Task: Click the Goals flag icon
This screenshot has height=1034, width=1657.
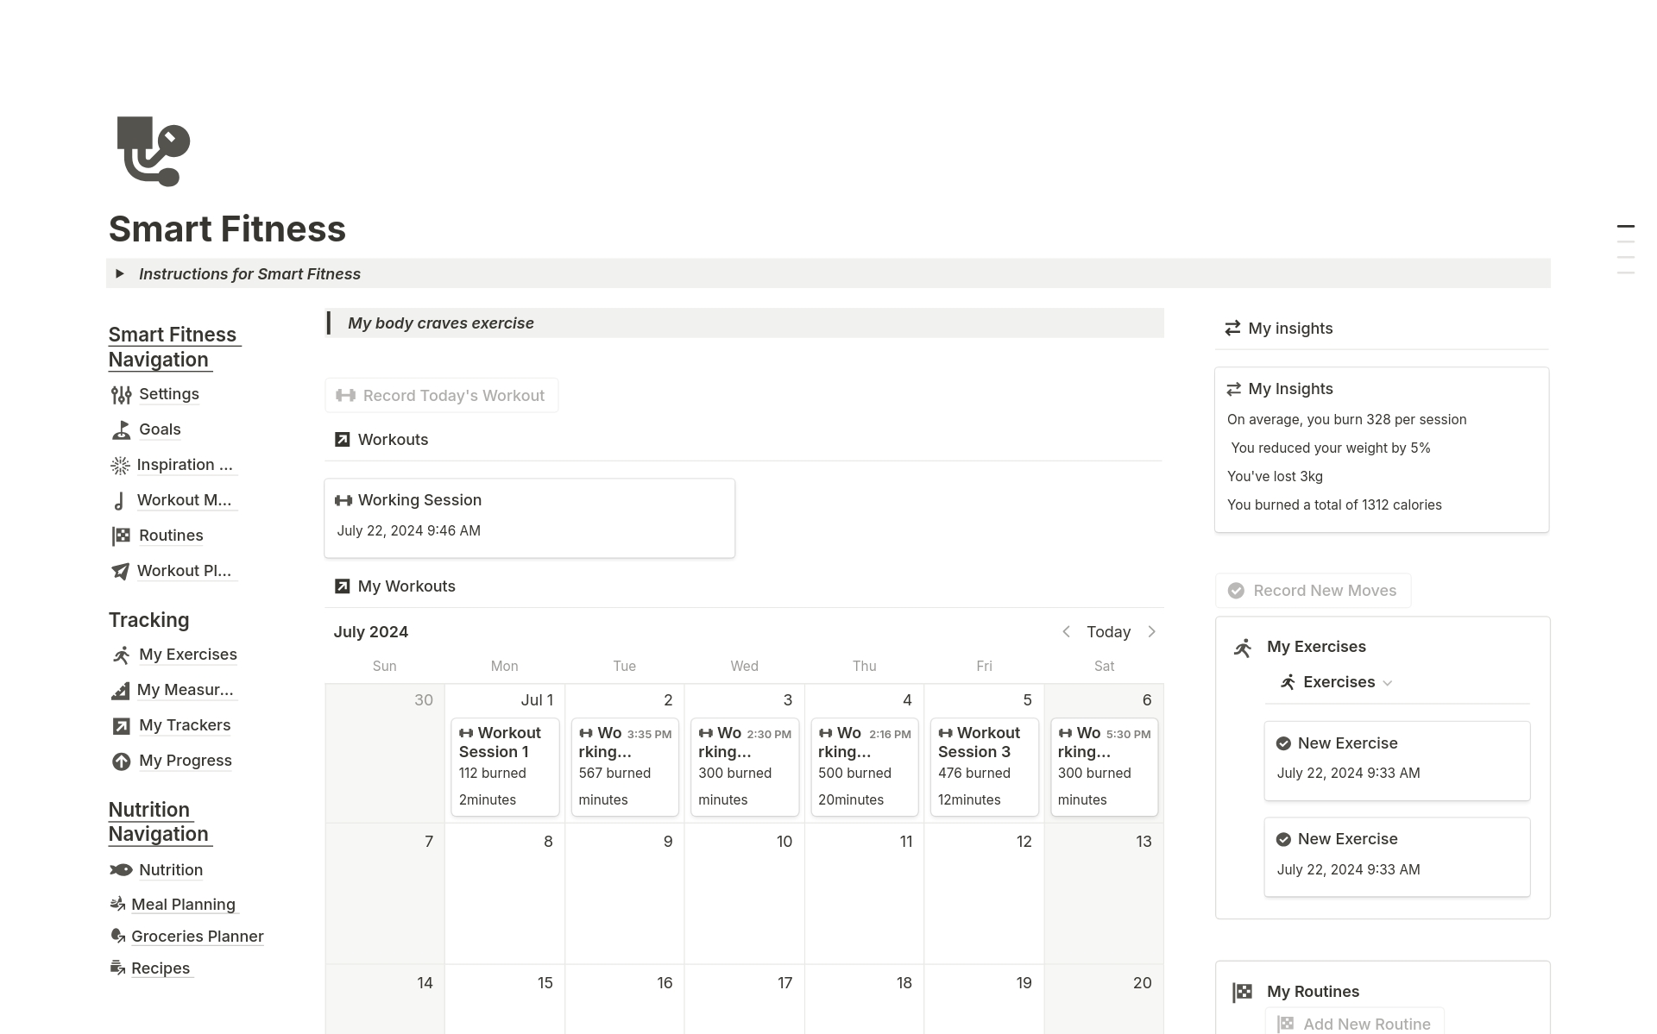Action: click(x=121, y=429)
